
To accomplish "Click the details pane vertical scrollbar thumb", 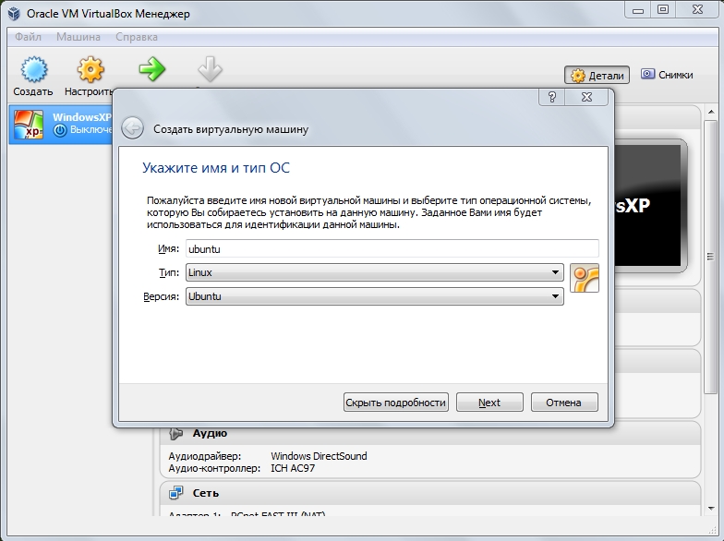I will tap(711, 257).
